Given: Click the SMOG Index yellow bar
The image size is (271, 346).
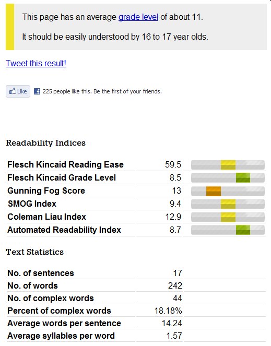Looking at the screenshot, I should [x=228, y=204].
